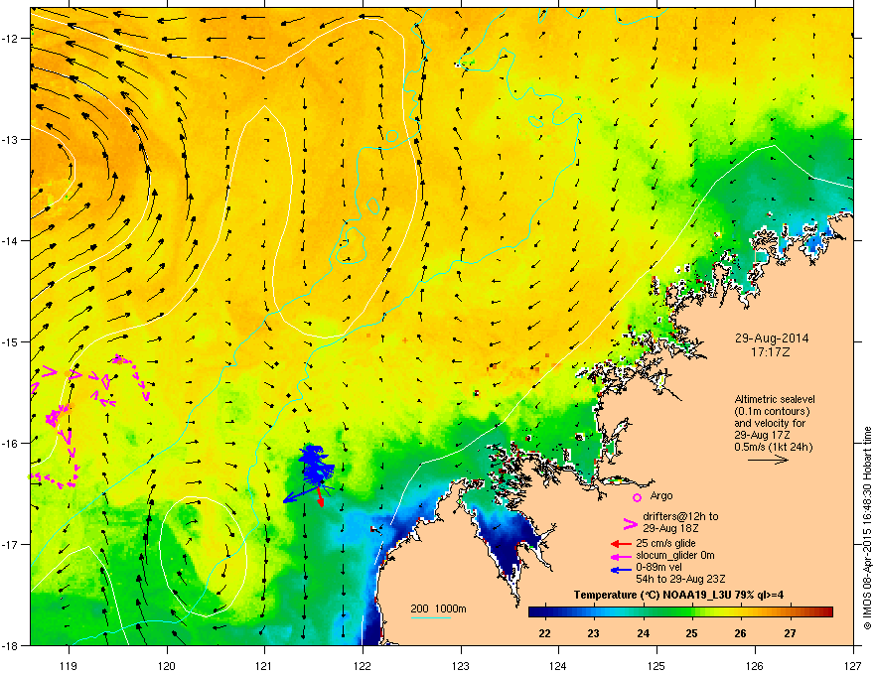
Task: Click the red arrow beside "25 cm/s glide"
Action: pos(621,544)
